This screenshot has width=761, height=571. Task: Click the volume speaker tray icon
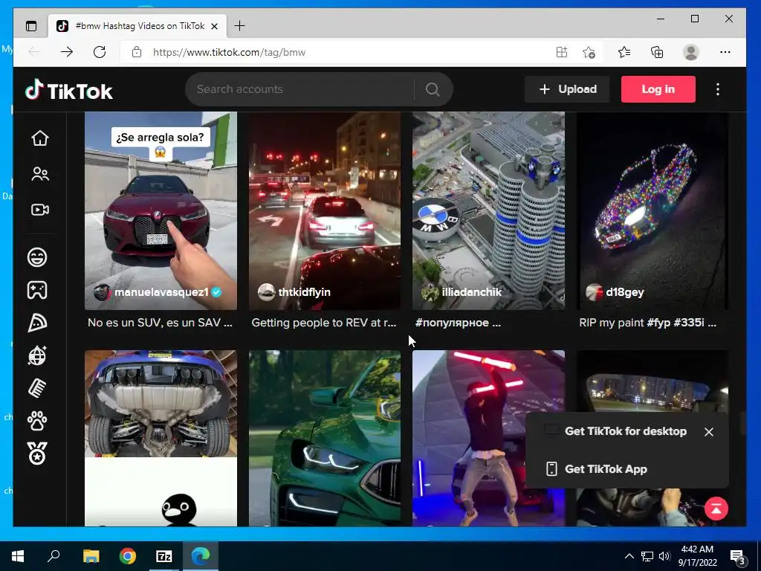pos(664,556)
